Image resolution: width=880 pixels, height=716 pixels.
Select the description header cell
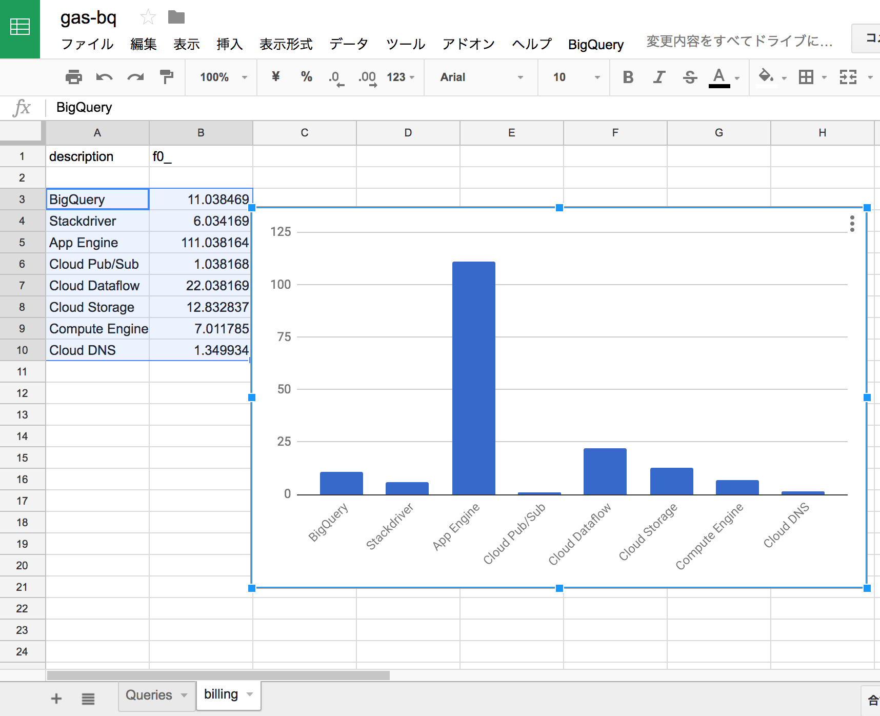coord(97,156)
